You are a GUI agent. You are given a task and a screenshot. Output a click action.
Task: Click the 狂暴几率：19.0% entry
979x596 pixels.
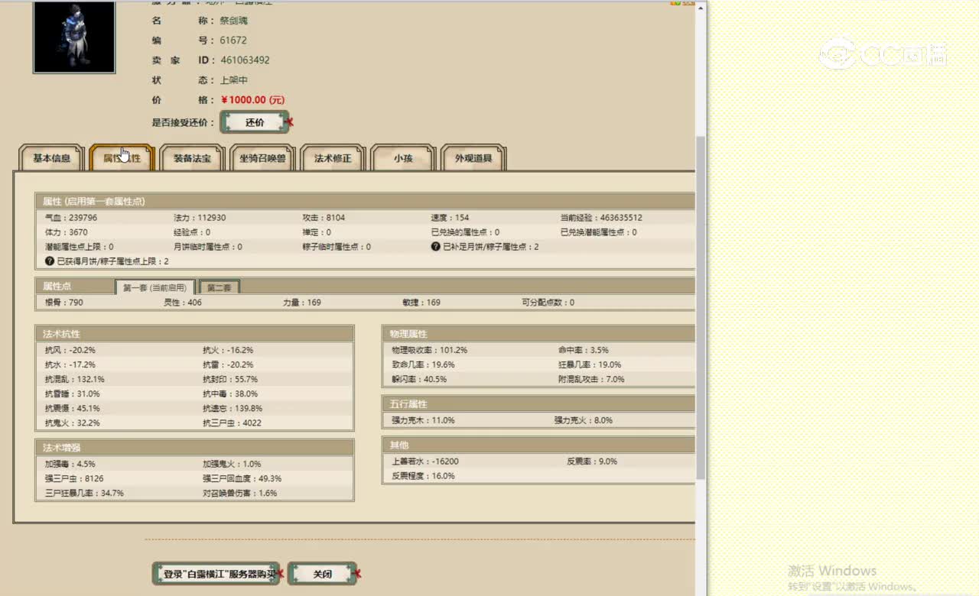590,364
